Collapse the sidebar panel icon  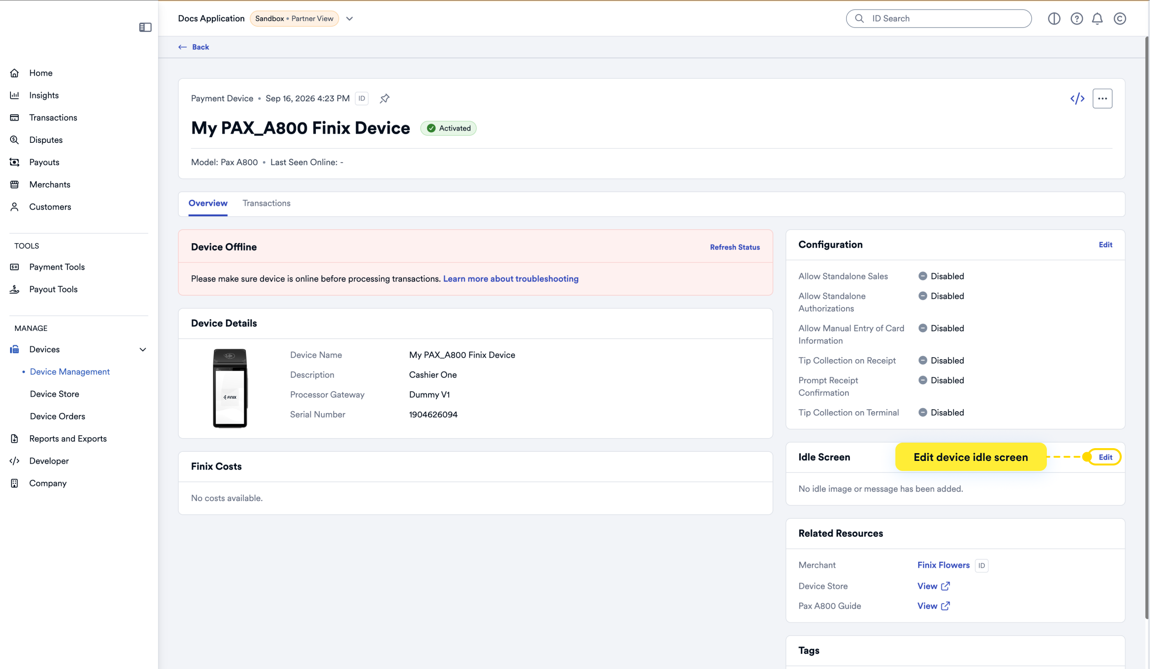point(145,27)
